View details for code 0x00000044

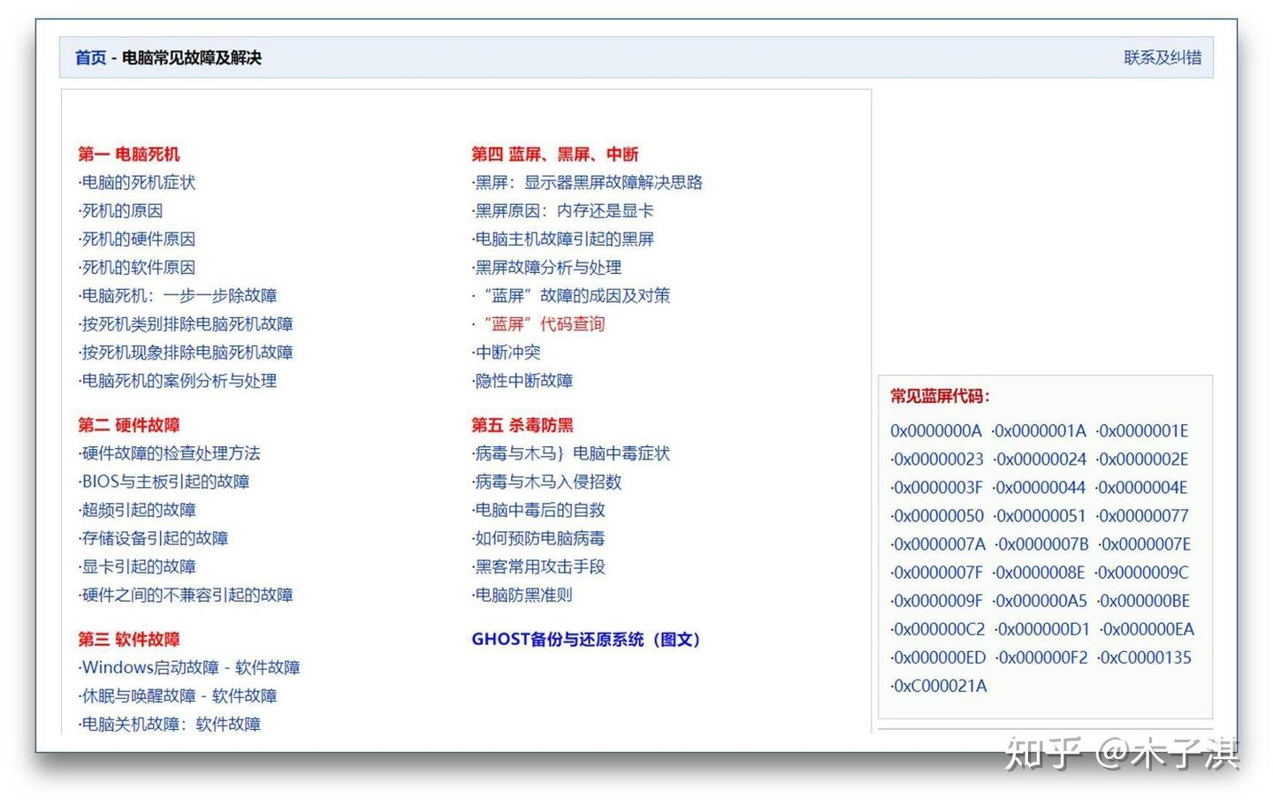pyautogui.click(x=1041, y=487)
